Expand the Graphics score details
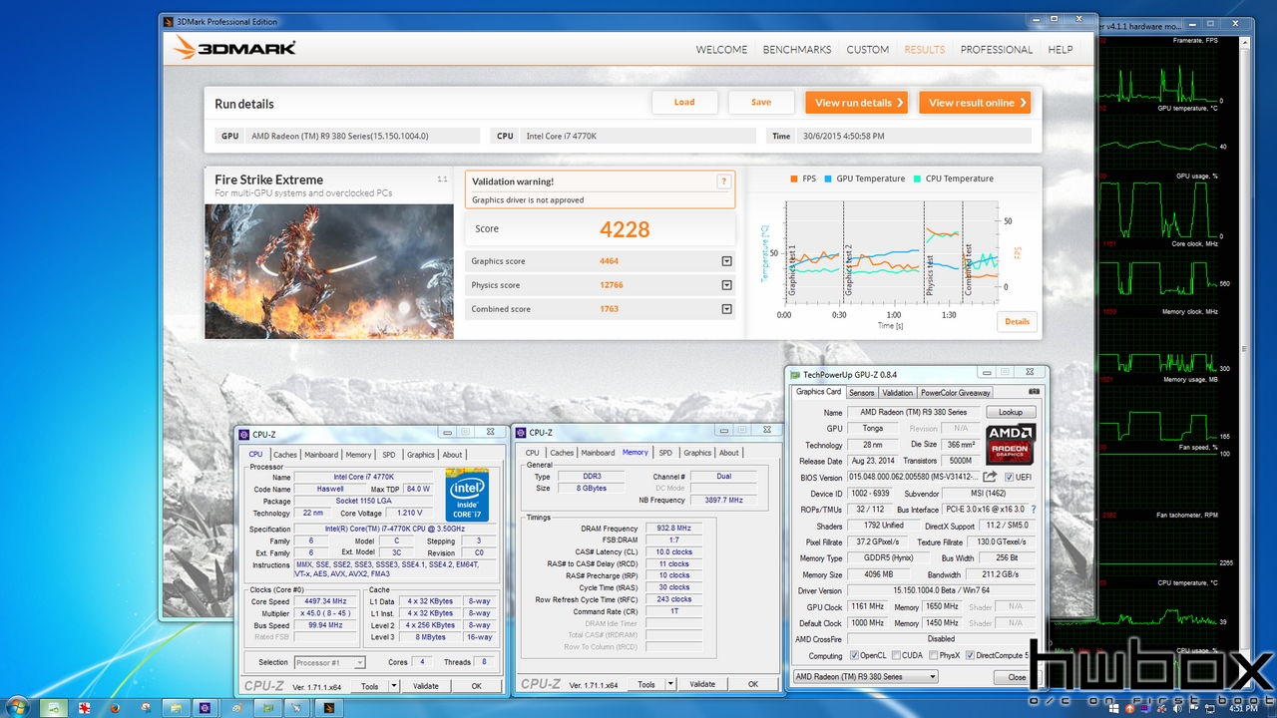Screen dimensions: 1277x718 (x=727, y=261)
